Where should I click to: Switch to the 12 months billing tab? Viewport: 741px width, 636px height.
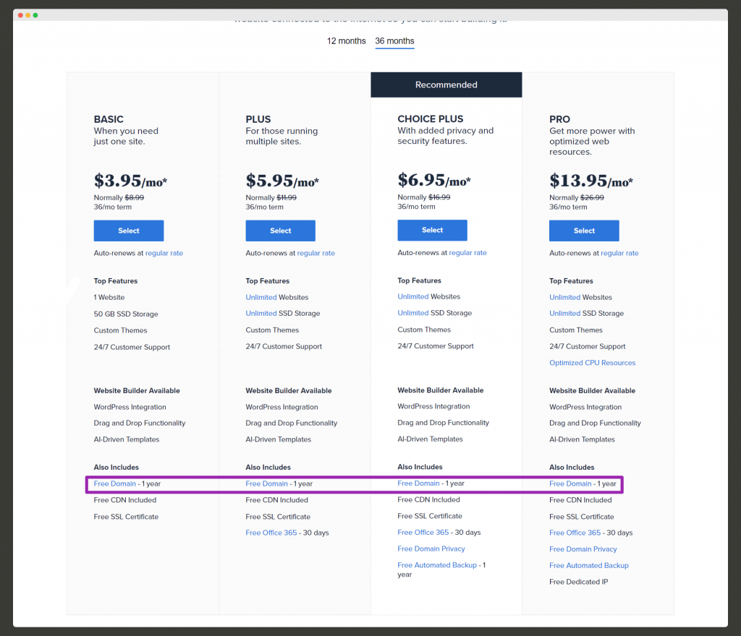click(x=346, y=41)
